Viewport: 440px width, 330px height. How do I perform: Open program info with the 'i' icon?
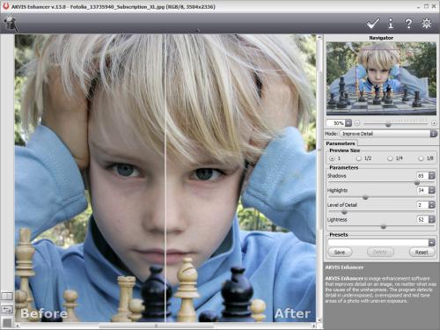point(391,24)
